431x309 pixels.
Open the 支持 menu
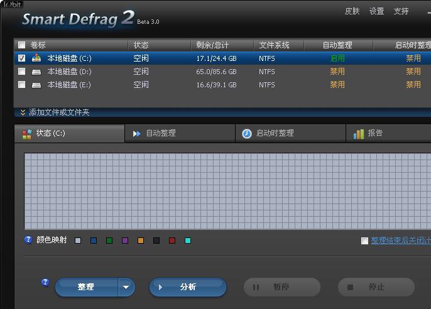point(401,11)
